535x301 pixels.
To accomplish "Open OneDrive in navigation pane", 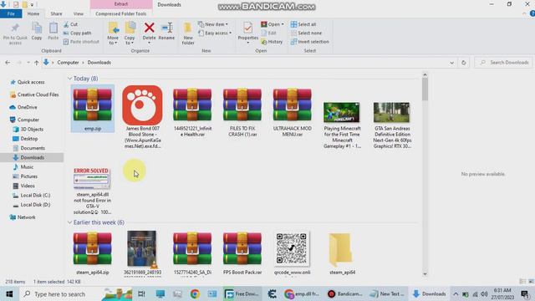I will click(23, 107).
